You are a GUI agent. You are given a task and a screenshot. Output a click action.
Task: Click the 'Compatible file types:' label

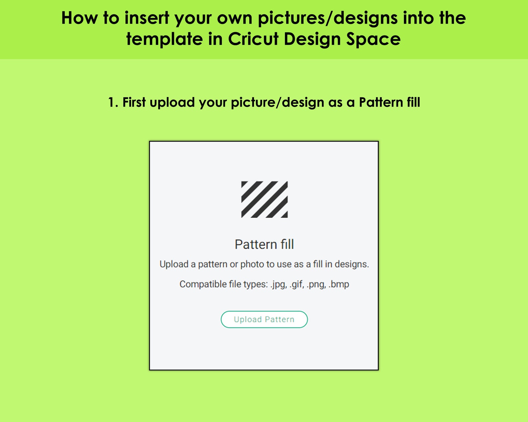tap(223, 284)
